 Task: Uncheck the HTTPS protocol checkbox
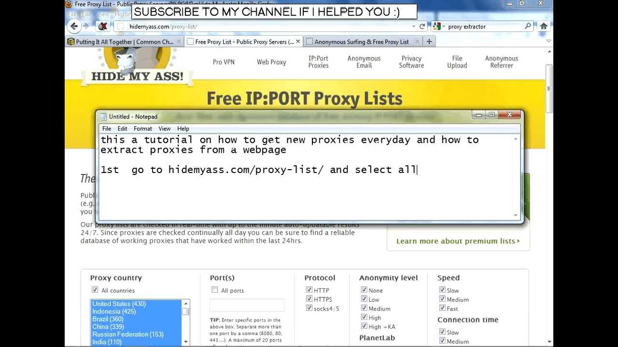(x=309, y=299)
